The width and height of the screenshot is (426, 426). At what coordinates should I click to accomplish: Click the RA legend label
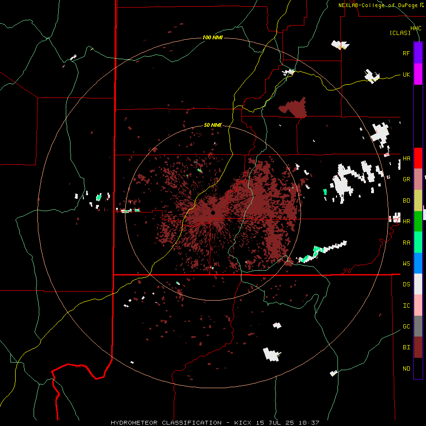[406, 243]
